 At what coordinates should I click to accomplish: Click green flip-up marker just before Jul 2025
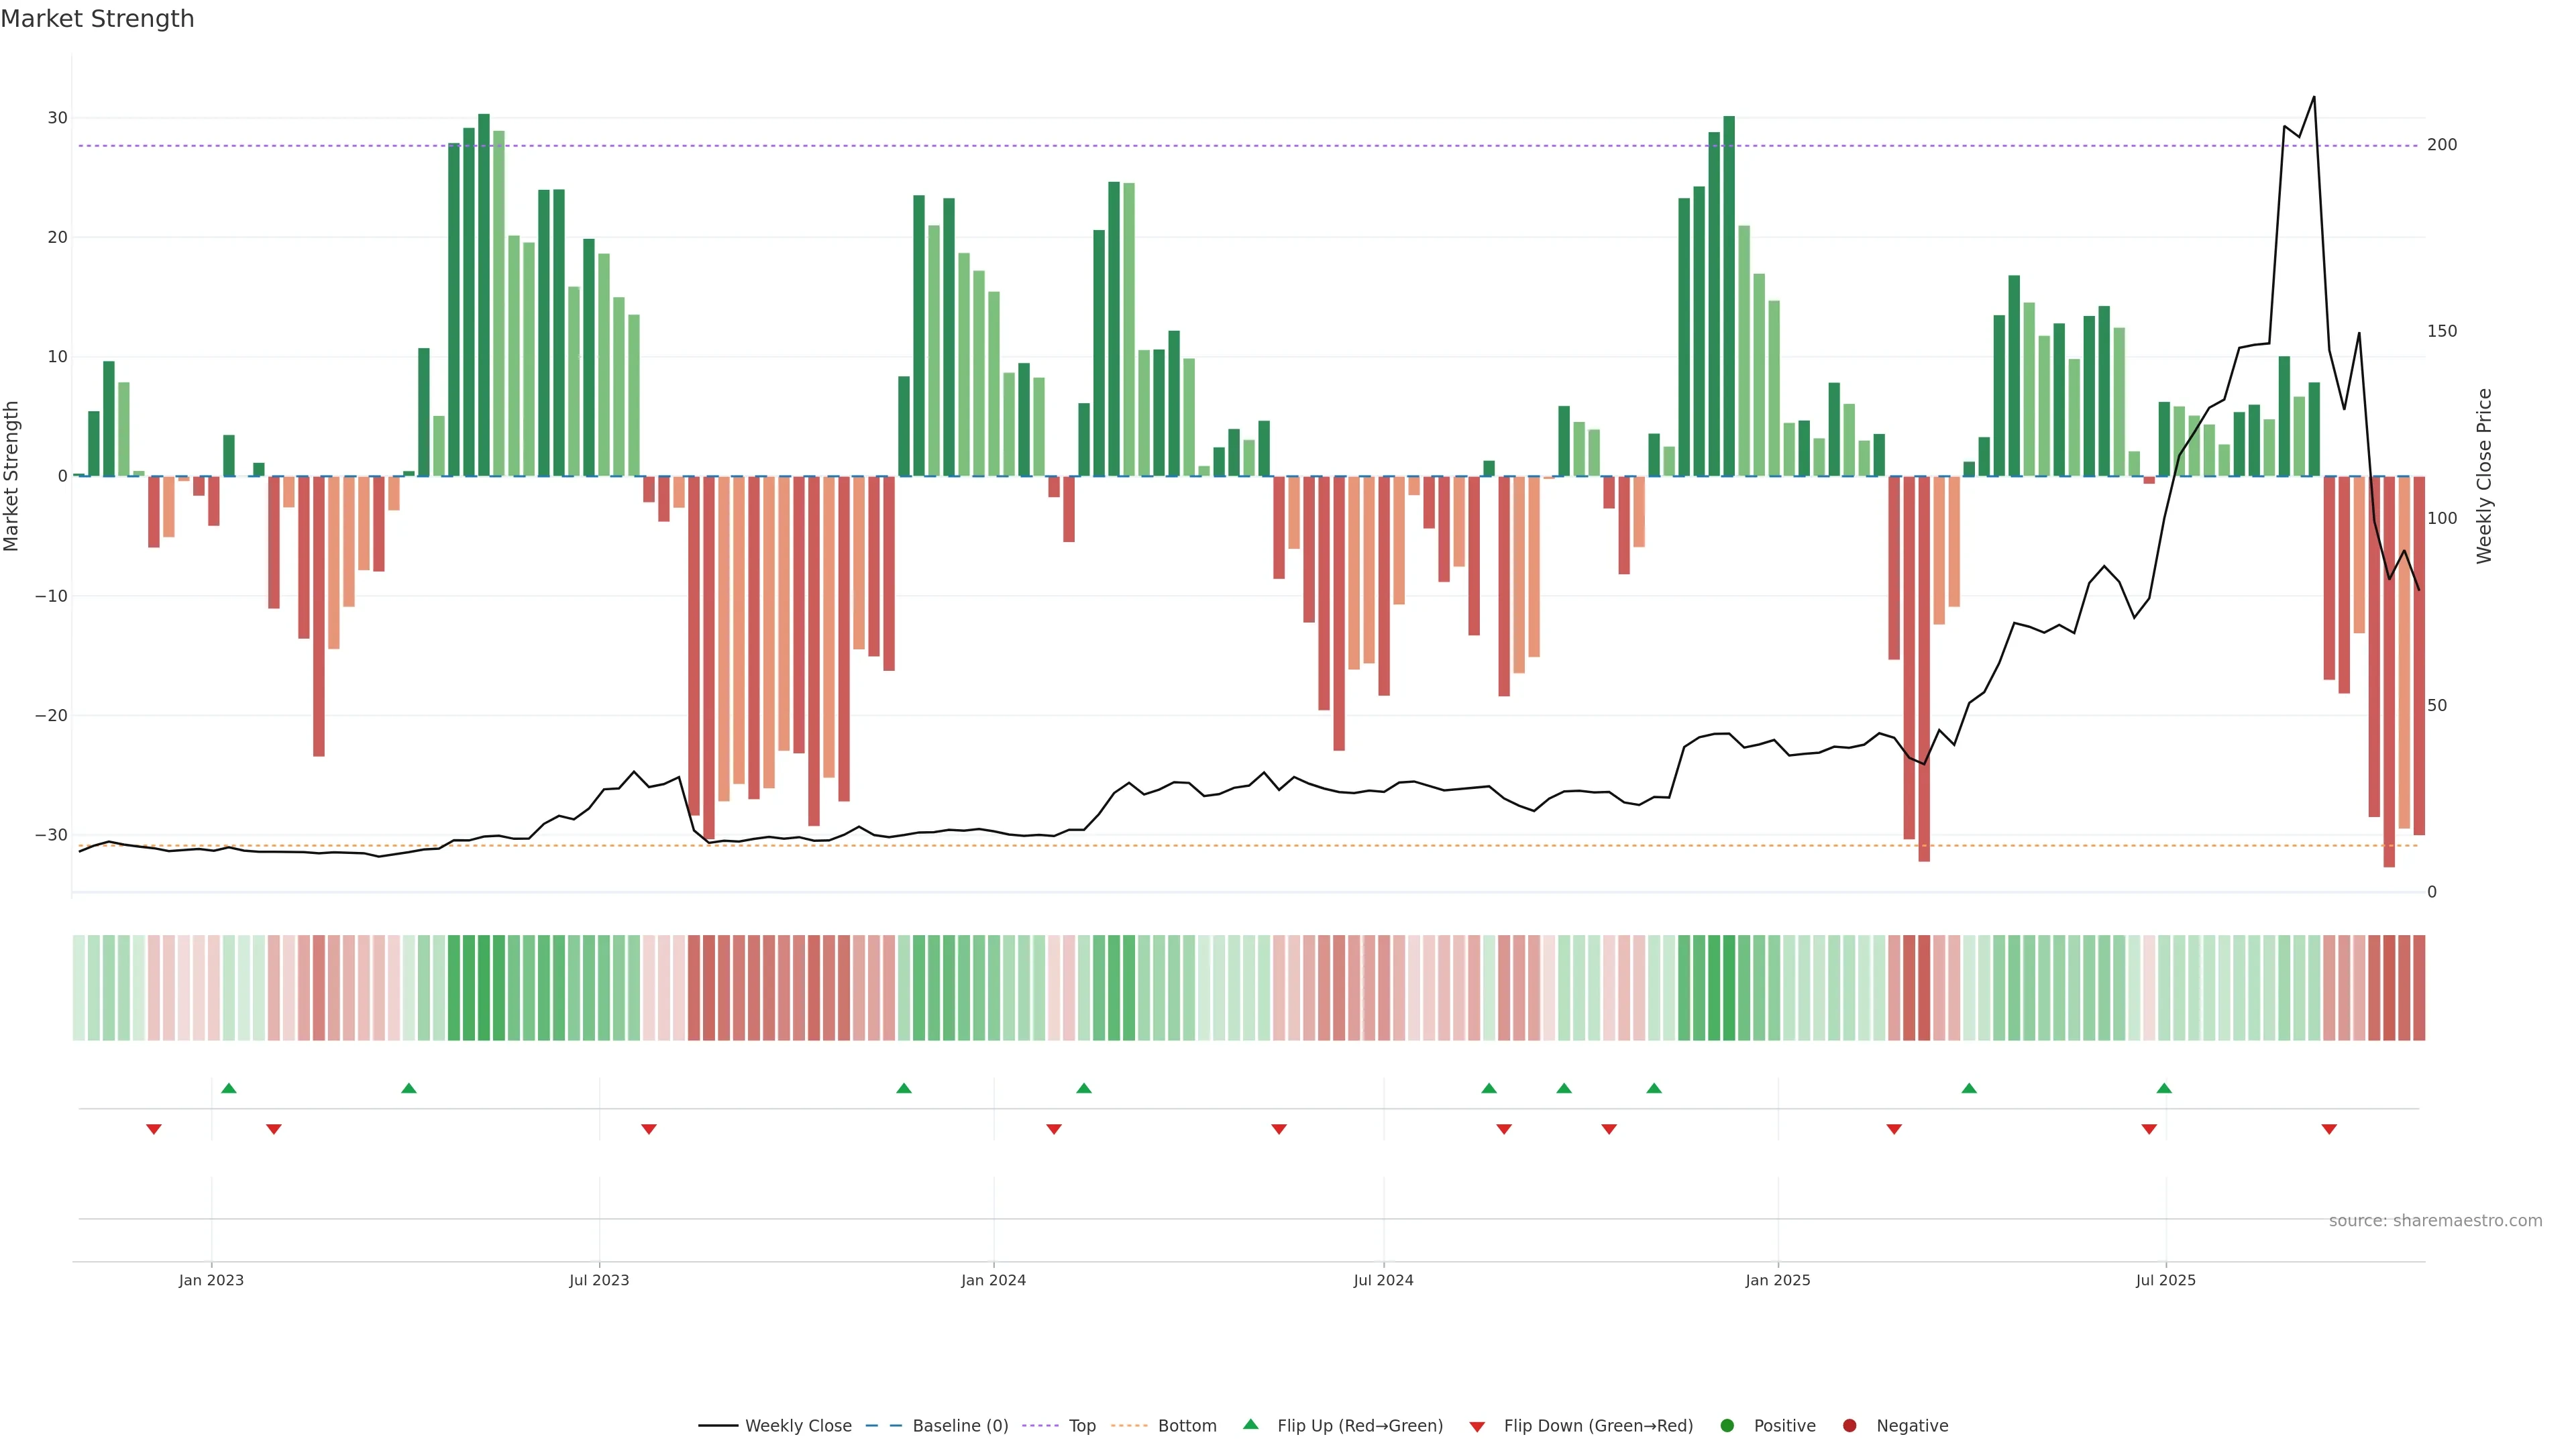point(2164,1088)
